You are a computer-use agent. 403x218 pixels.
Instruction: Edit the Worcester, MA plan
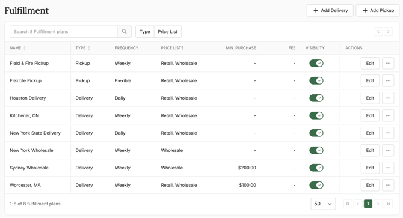370,185
